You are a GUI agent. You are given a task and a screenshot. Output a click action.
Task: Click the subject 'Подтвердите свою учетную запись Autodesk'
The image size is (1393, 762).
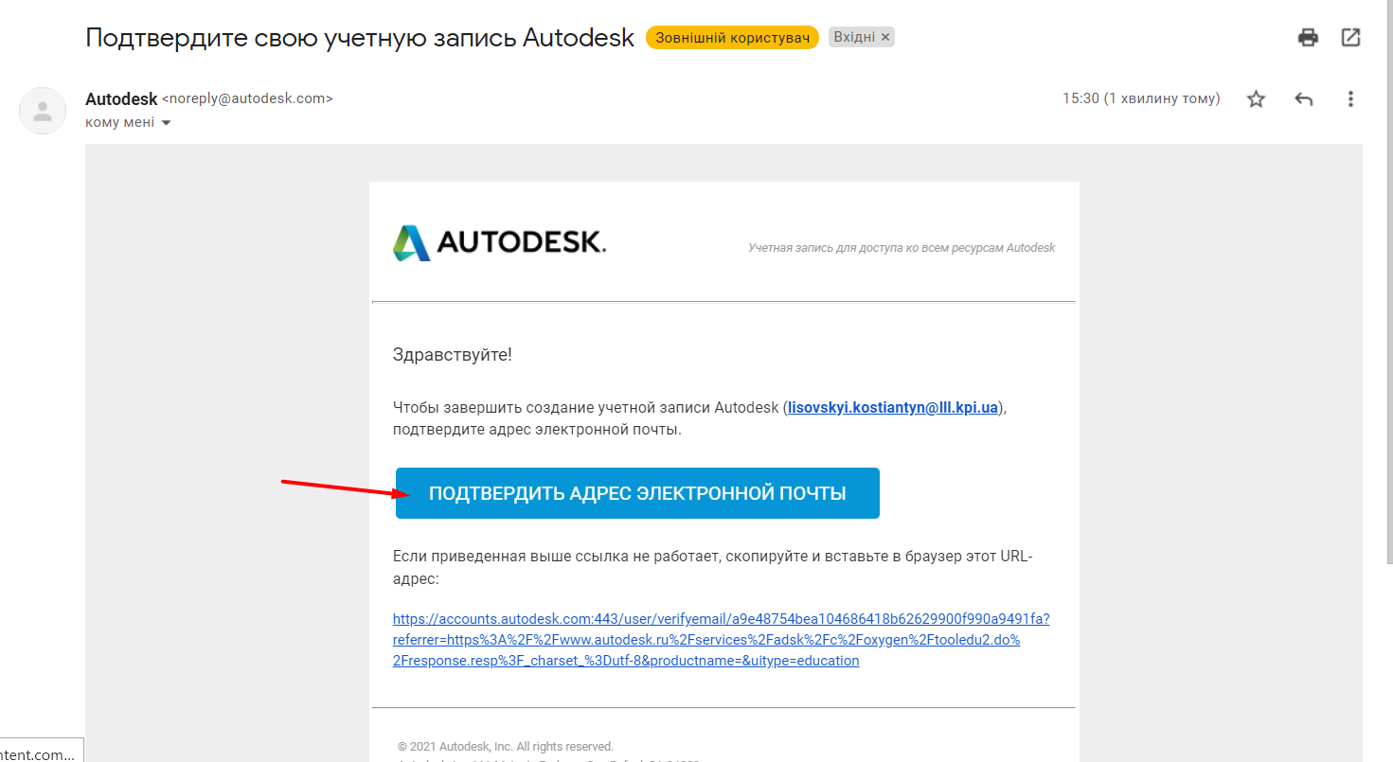(360, 38)
